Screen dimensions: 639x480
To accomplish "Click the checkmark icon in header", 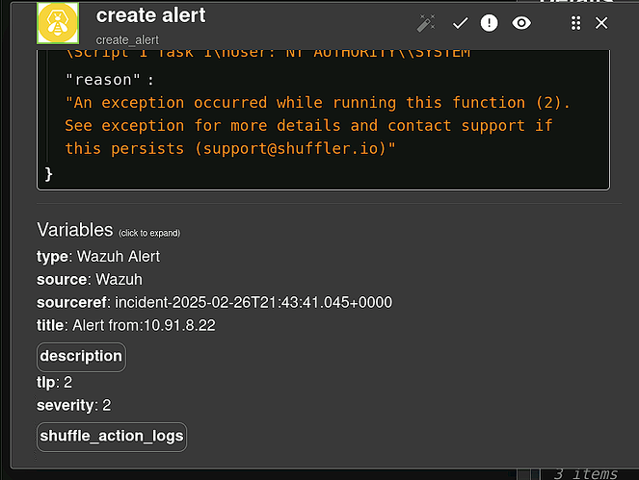I will click(460, 23).
